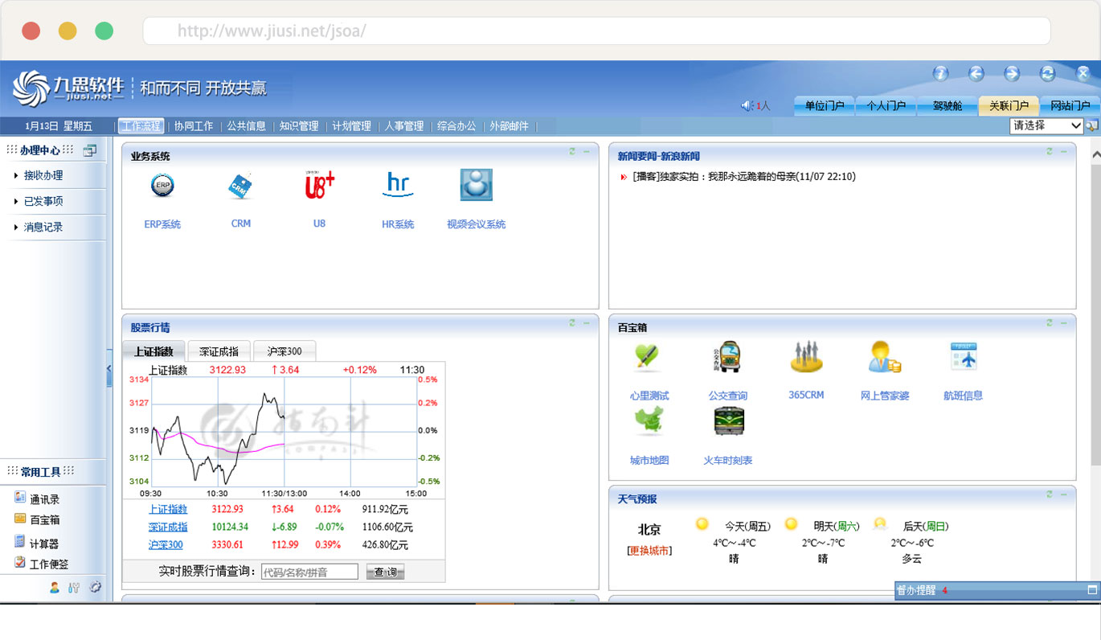Click the refresh icon in top toolbar
1101x640 pixels.
[1047, 74]
